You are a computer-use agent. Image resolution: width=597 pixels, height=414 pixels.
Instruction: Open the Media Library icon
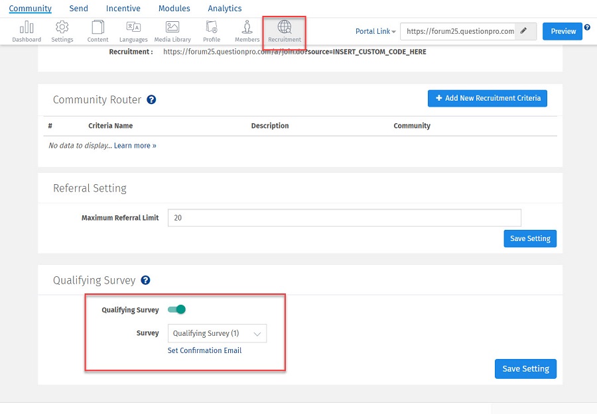point(172,28)
